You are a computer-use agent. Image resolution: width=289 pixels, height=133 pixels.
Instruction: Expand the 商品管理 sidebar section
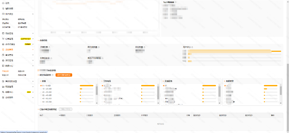[33, 33]
